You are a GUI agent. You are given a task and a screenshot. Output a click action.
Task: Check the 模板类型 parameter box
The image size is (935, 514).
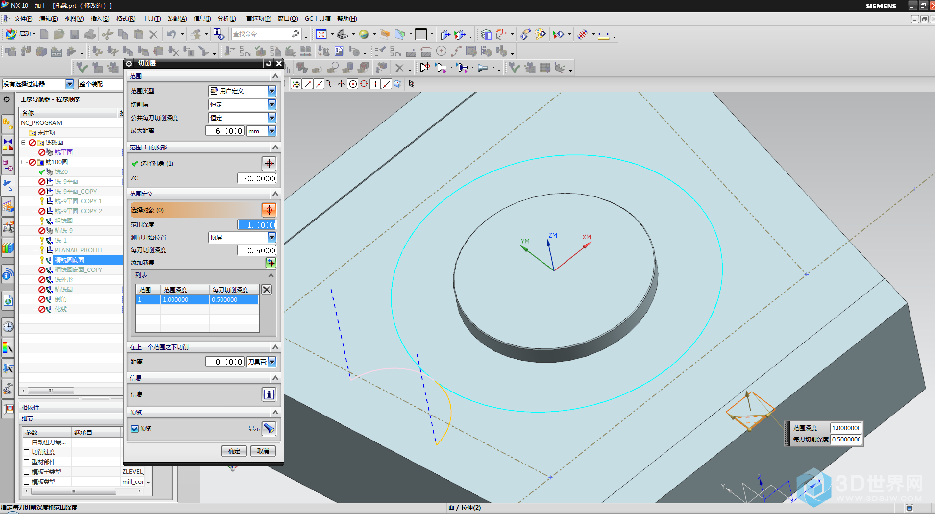[x=27, y=482]
